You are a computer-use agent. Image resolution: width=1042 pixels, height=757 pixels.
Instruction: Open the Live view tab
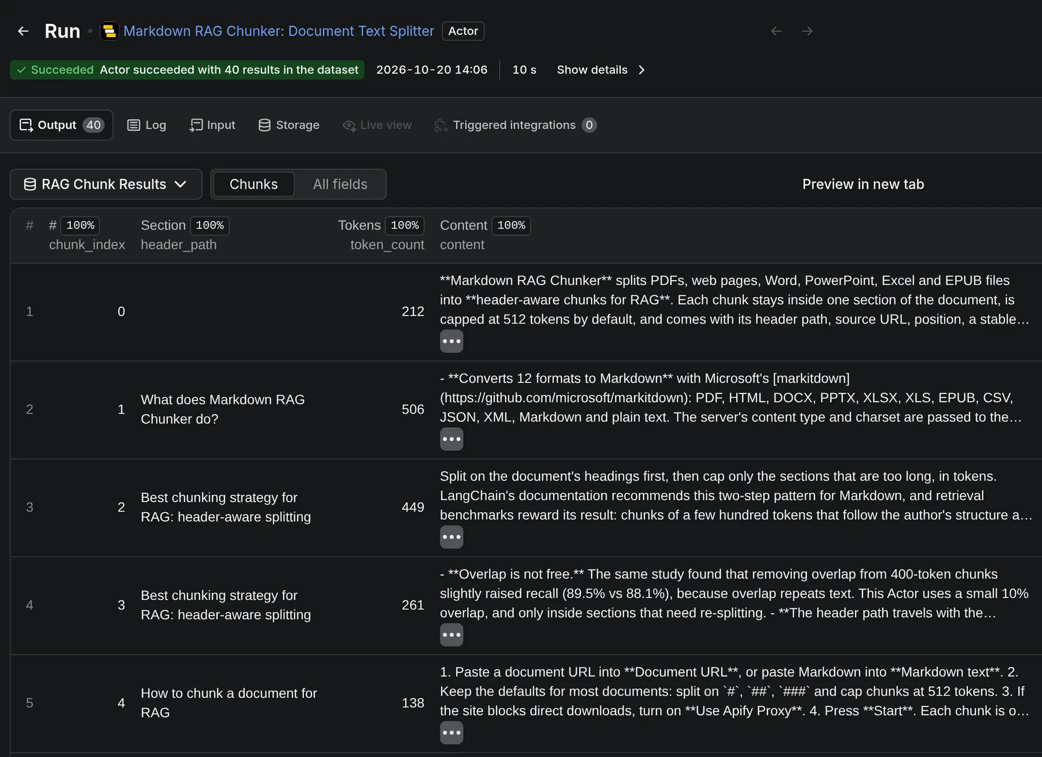tap(377, 125)
